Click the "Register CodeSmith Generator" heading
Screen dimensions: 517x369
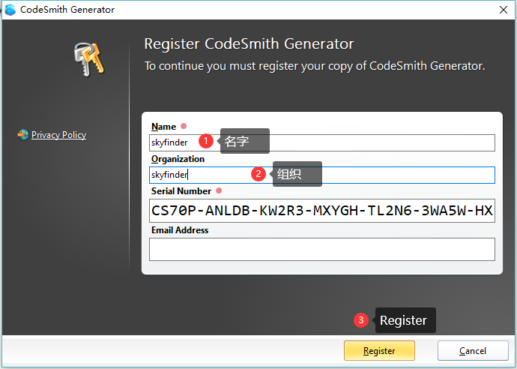(x=249, y=44)
